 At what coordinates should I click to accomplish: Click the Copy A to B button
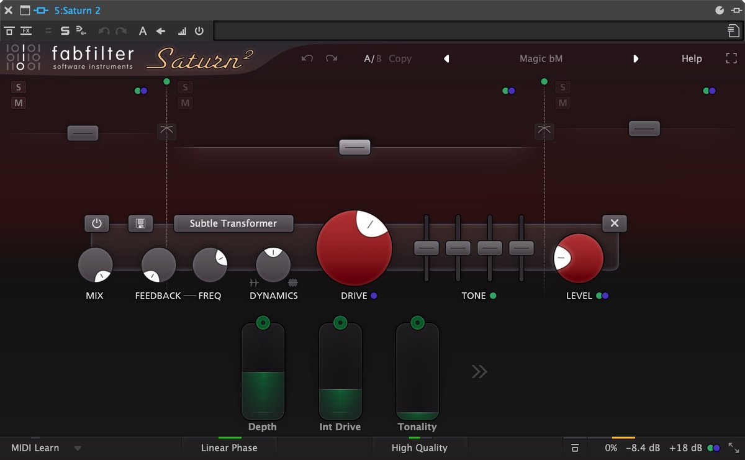click(x=400, y=59)
